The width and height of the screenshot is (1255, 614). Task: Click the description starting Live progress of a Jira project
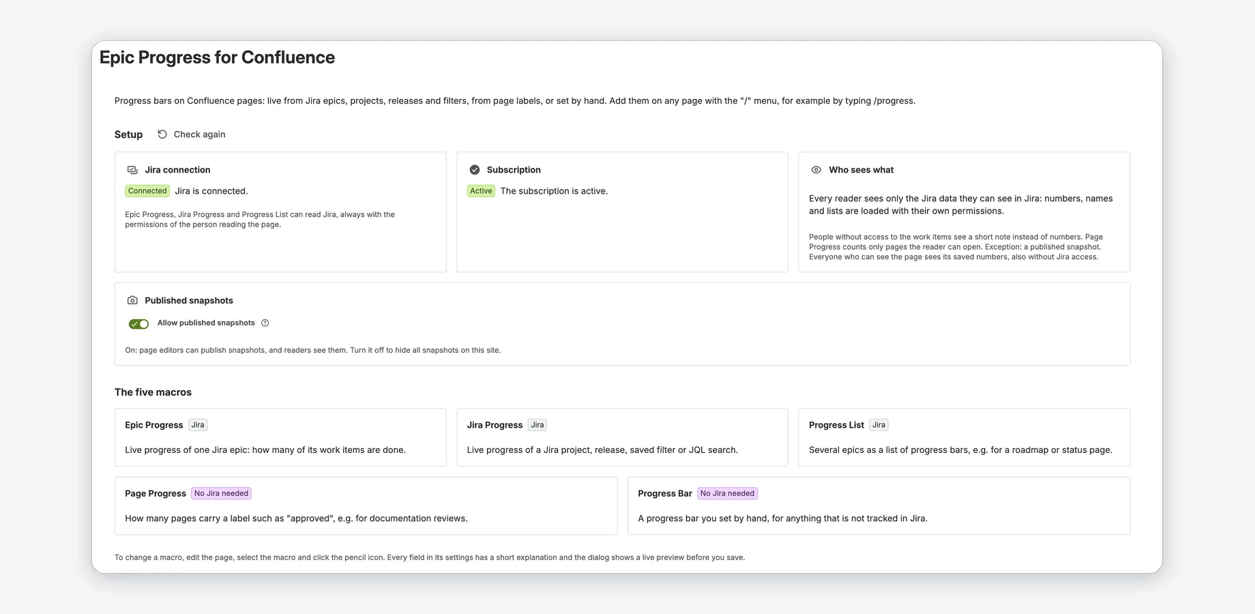[602, 450]
